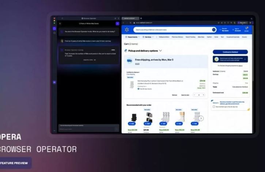The image size is (265, 172).
Task: Open the Departments dropdown
Action: [132, 37]
